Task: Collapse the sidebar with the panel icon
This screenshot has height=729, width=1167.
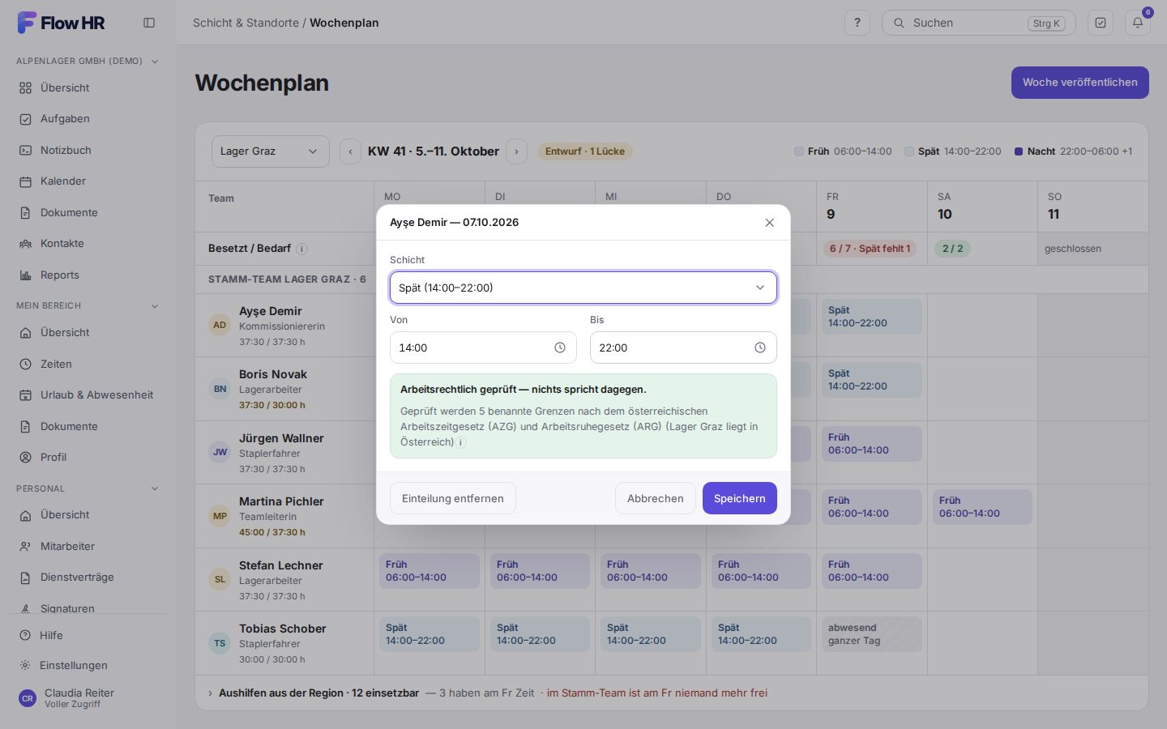Action: click(x=149, y=23)
